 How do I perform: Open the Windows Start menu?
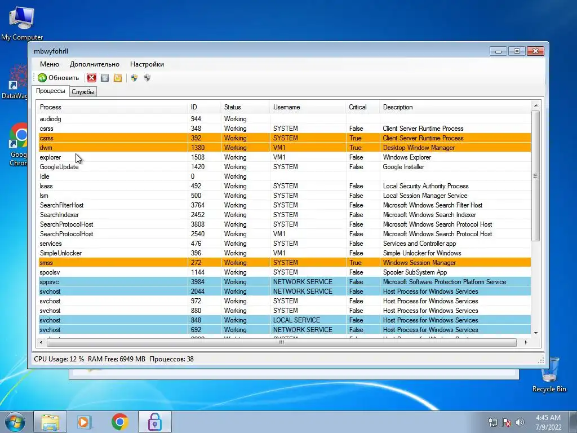15,422
